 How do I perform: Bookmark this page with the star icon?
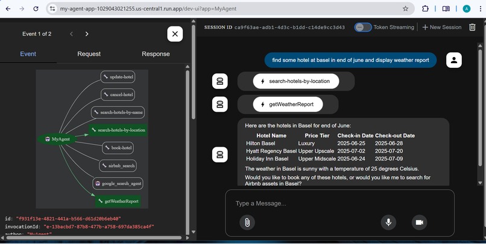click(405, 8)
